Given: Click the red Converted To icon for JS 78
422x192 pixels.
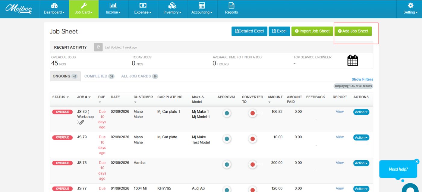Looking at the screenshot, I should coord(253,165).
